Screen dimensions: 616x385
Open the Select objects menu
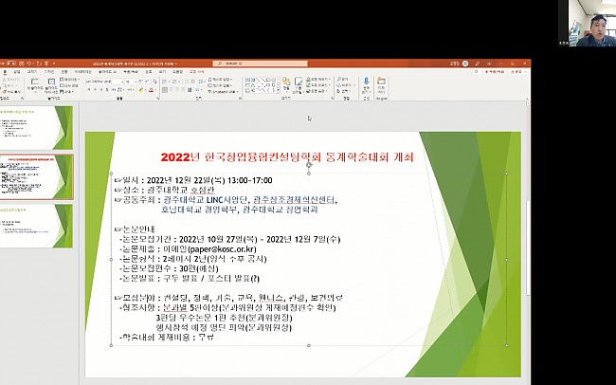[x=345, y=91]
